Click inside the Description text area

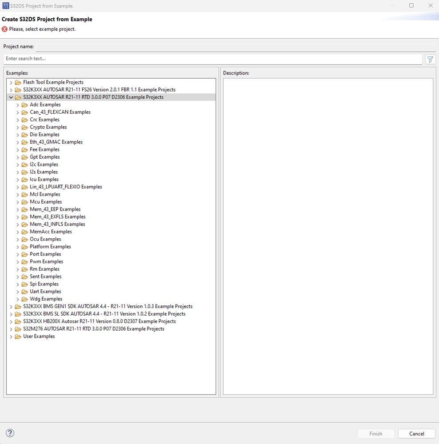(328, 236)
